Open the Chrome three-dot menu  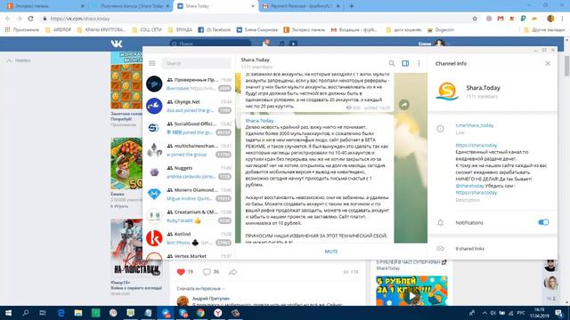click(x=563, y=19)
